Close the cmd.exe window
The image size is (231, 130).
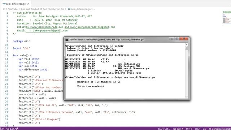point(184,39)
